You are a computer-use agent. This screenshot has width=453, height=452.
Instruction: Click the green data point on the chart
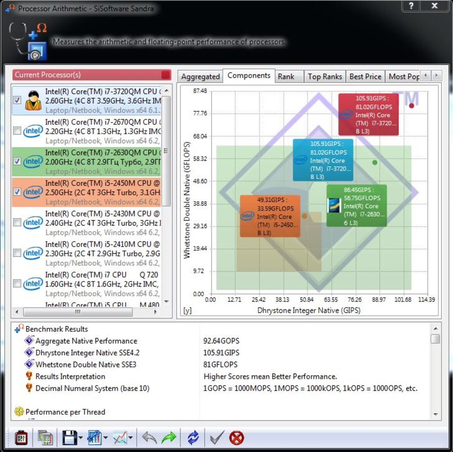point(375,162)
